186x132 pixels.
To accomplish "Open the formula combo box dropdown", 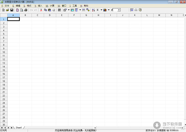I will click(x=119, y=10).
